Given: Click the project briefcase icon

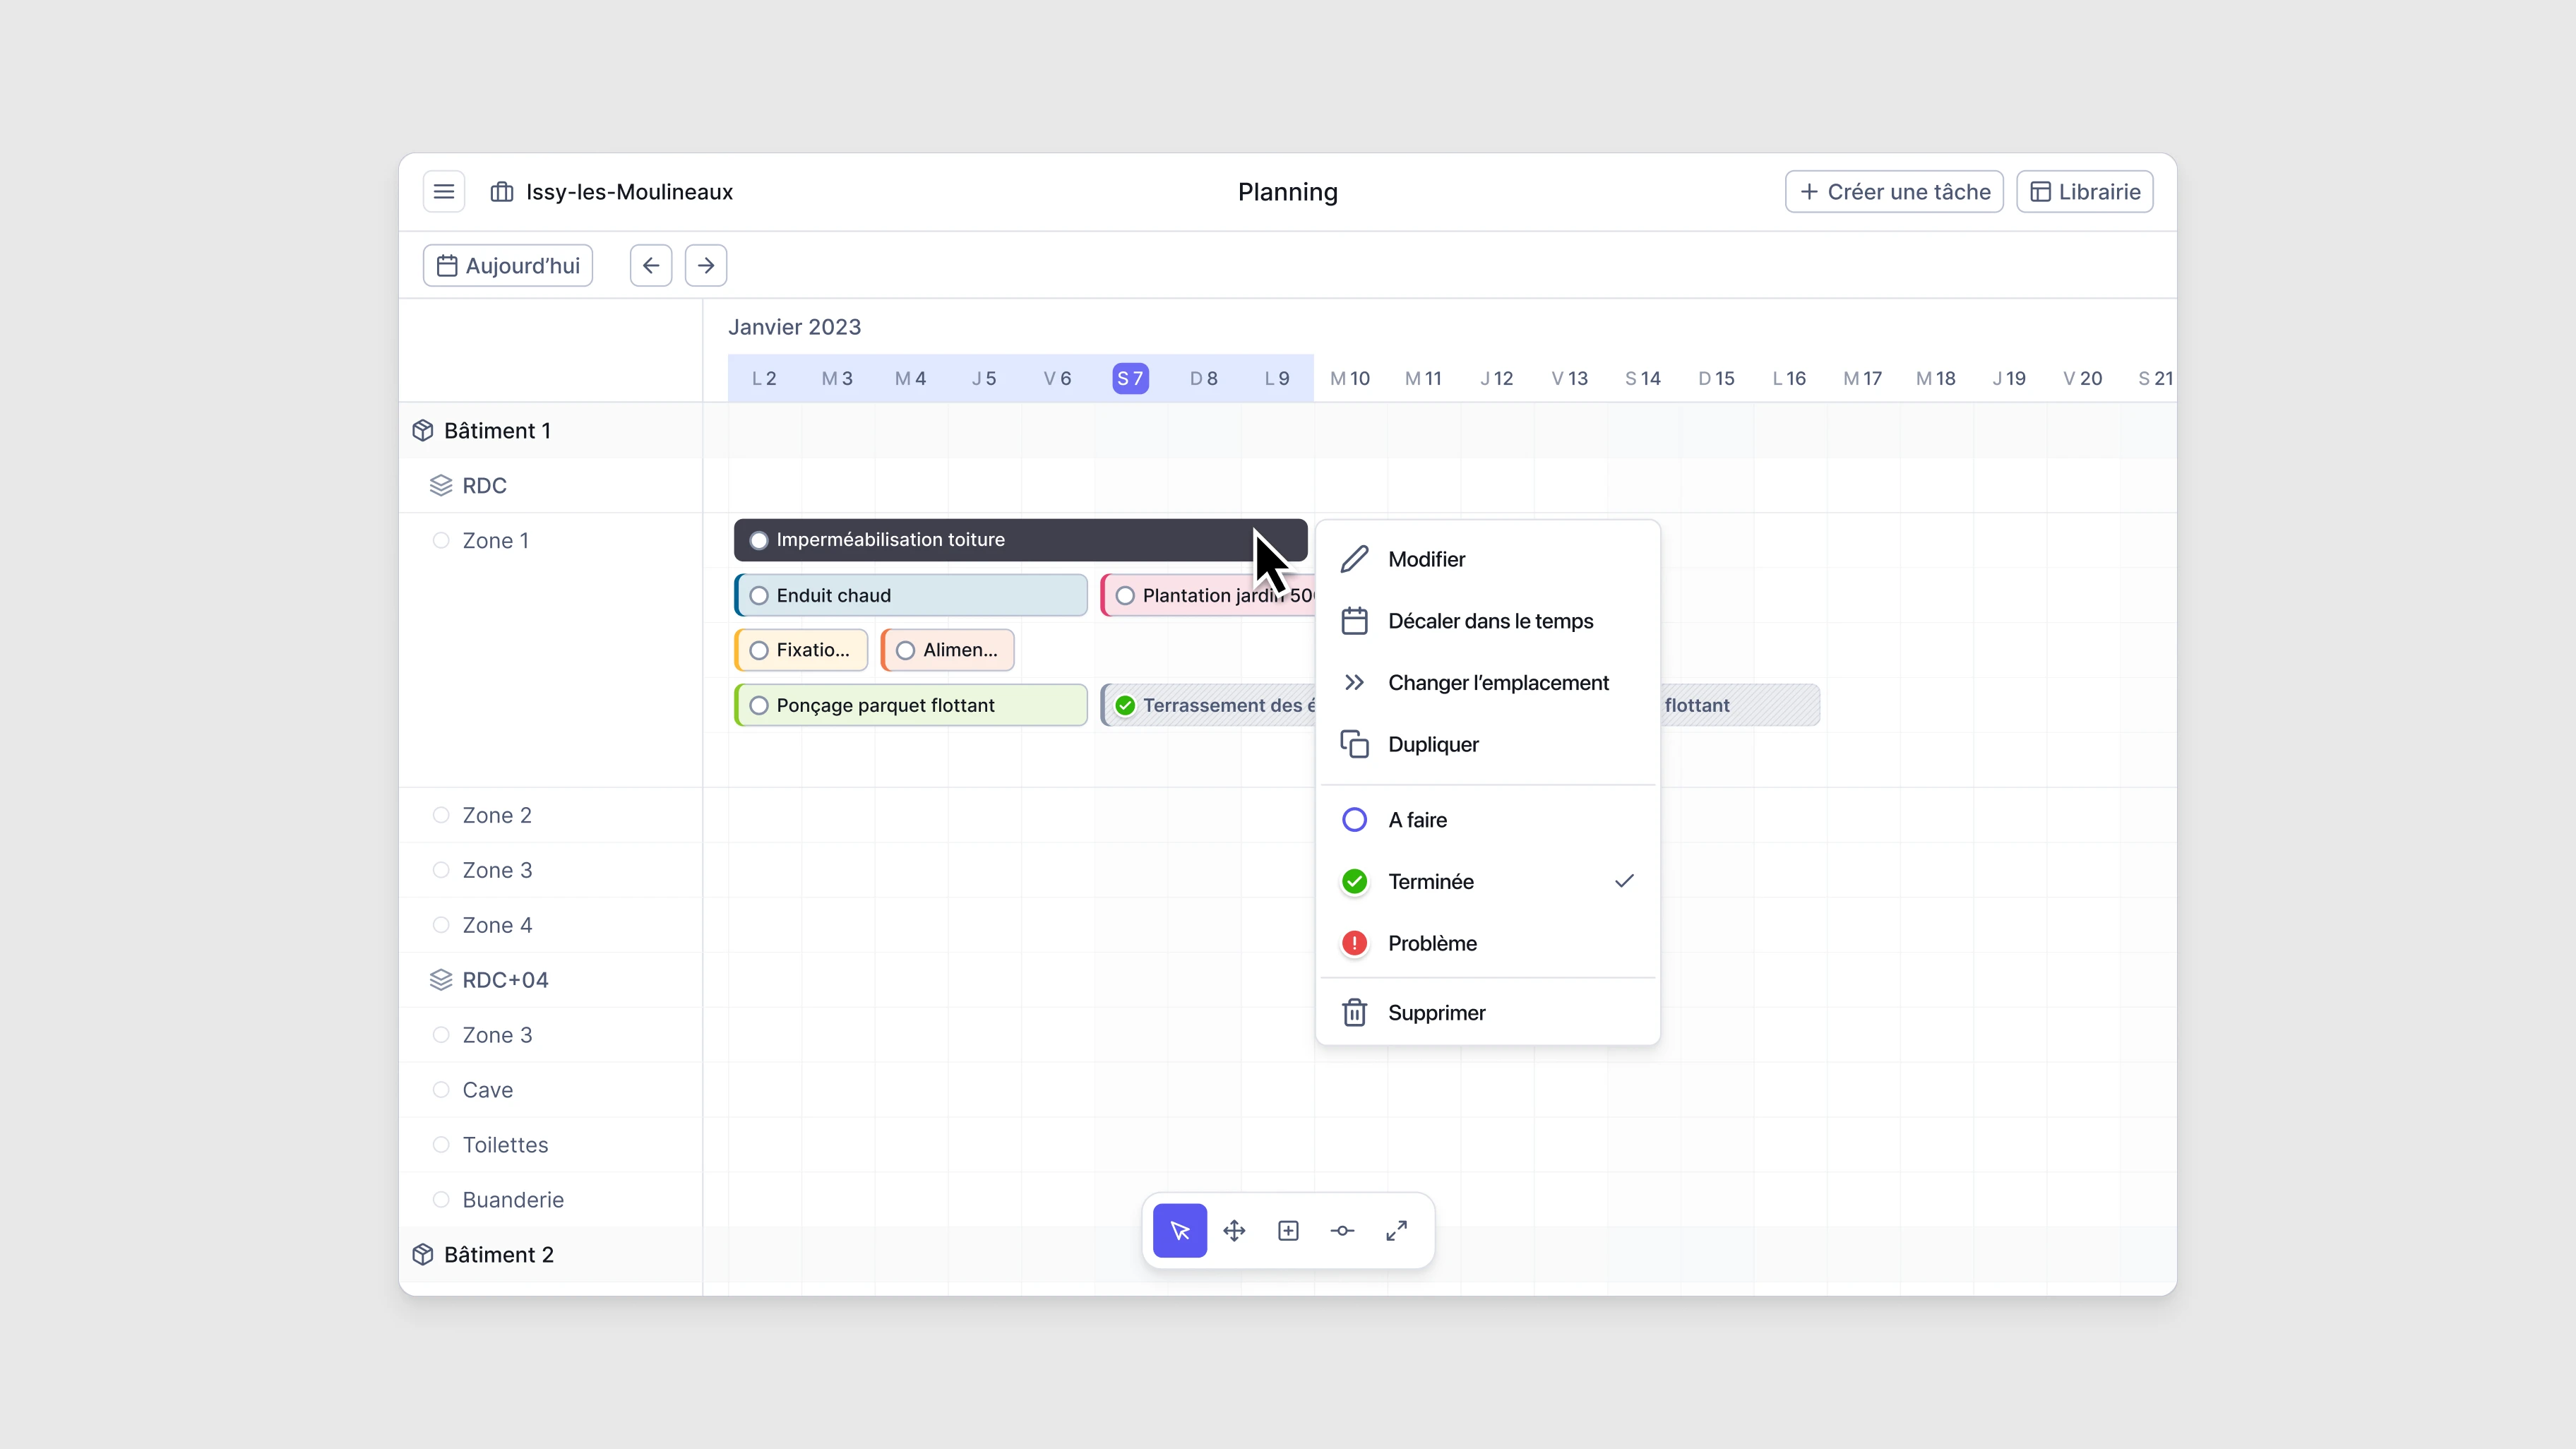Looking at the screenshot, I should 501,191.
